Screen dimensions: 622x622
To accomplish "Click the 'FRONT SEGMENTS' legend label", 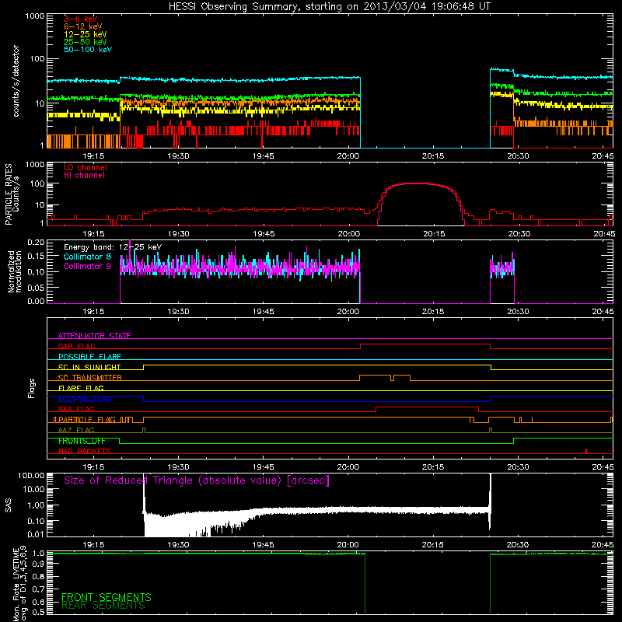I will coord(107,597).
